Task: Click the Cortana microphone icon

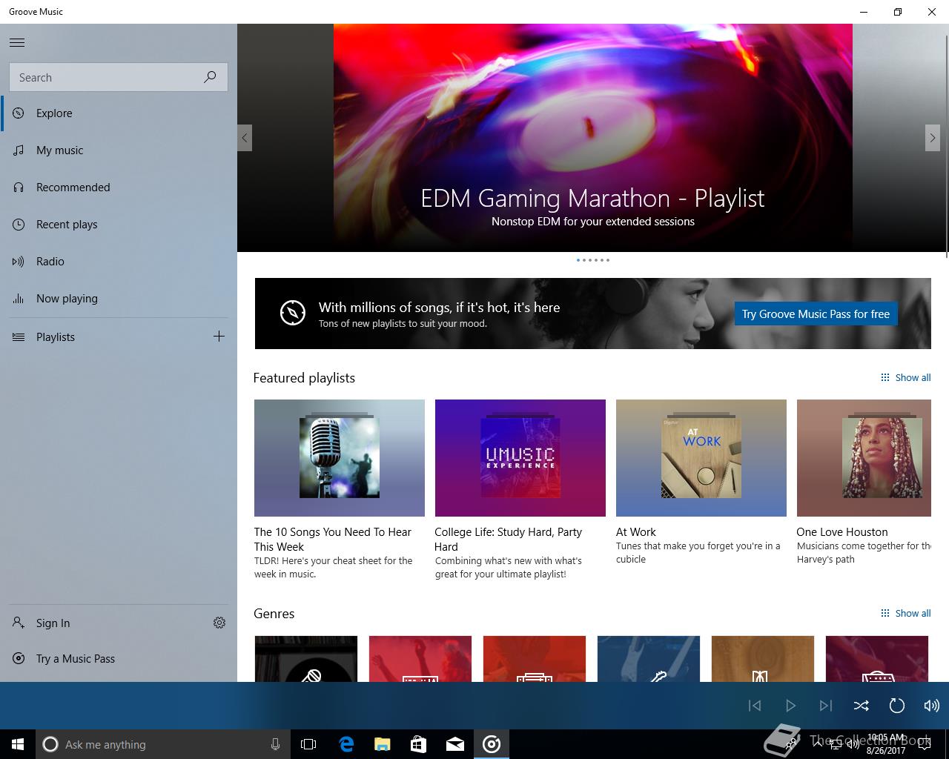Action: coord(275,744)
